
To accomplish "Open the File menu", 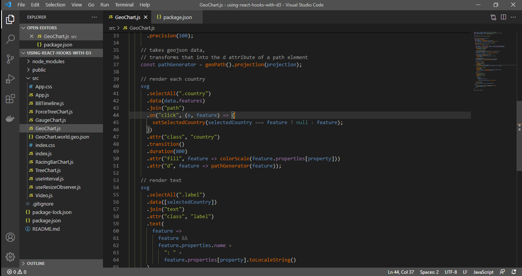I will point(21,5).
